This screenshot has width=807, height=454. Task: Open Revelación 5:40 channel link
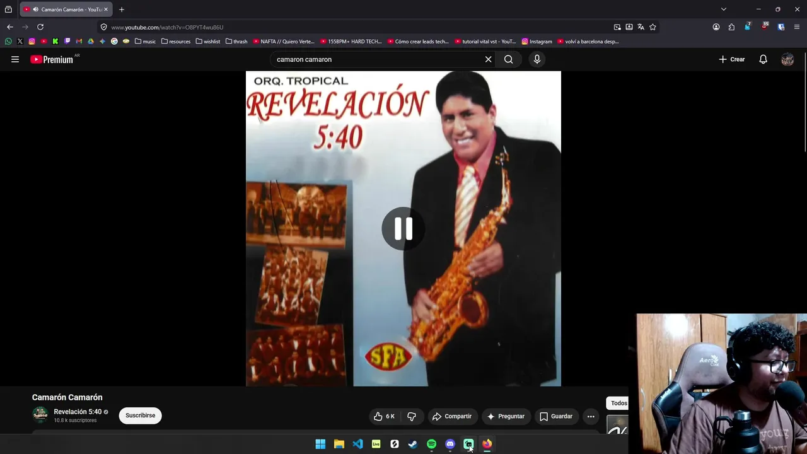tap(78, 412)
